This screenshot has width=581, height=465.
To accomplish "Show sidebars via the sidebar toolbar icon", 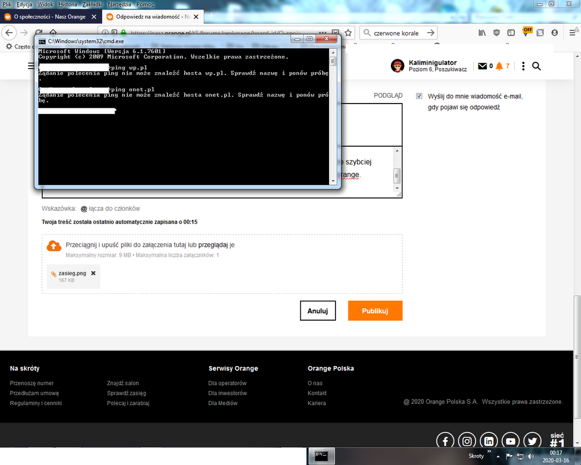I will 511,33.
